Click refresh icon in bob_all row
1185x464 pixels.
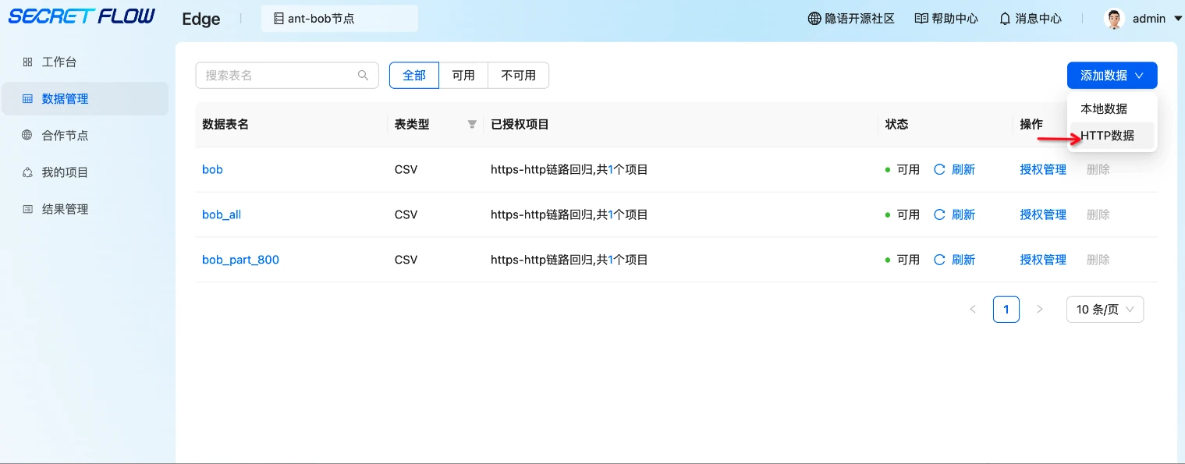pos(940,214)
